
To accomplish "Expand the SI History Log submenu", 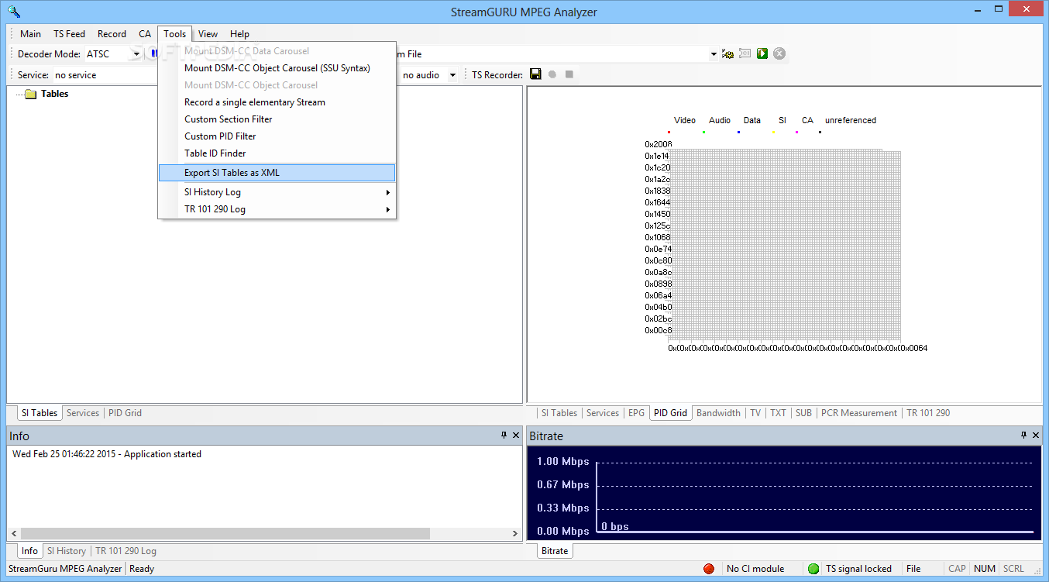I will [277, 192].
